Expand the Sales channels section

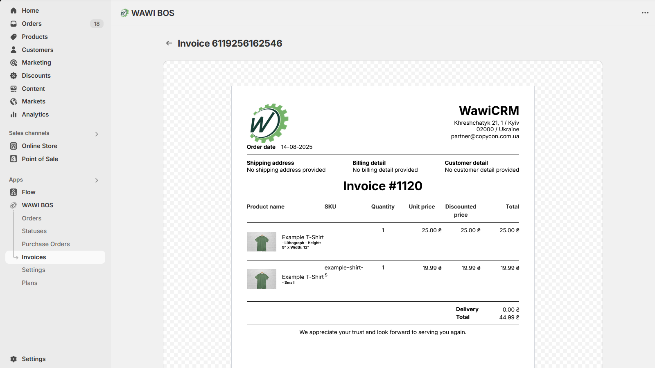pyautogui.click(x=97, y=134)
